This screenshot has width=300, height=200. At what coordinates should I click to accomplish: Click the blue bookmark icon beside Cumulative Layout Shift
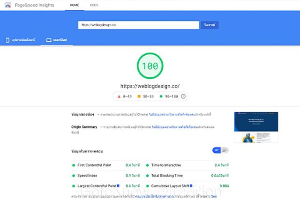tap(191, 185)
